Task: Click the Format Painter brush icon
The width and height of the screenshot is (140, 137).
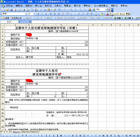Action: (55, 10)
